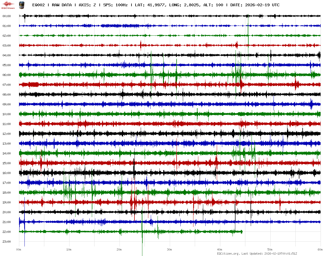Select the 30m tick on time axis
The image size is (326, 256).
pos(169,249)
